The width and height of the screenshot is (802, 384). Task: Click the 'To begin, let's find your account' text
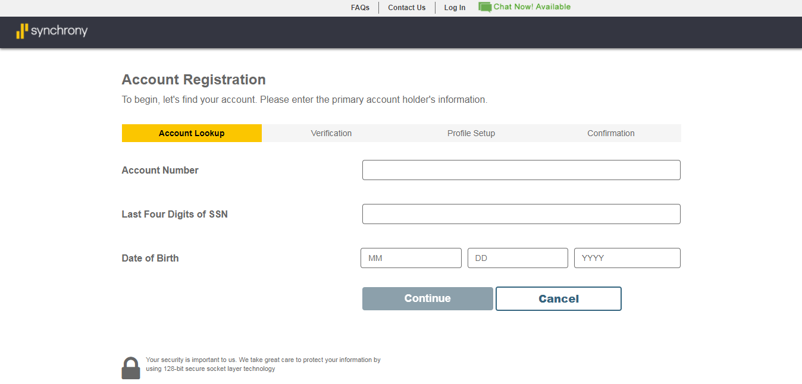[305, 100]
